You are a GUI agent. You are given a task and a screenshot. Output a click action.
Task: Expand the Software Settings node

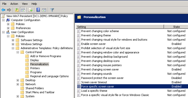13,40
